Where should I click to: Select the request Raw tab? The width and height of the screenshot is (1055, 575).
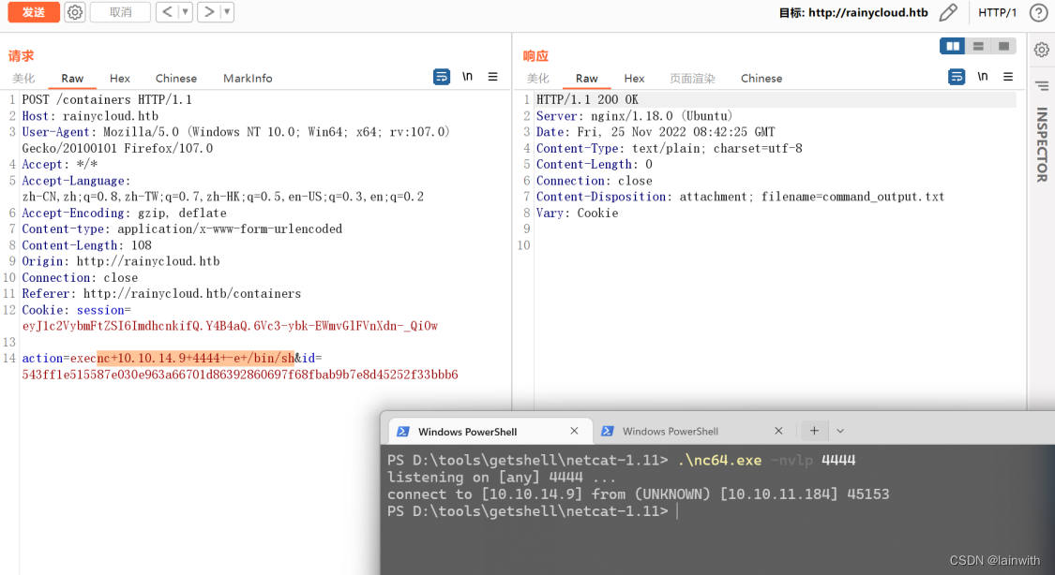click(x=72, y=78)
